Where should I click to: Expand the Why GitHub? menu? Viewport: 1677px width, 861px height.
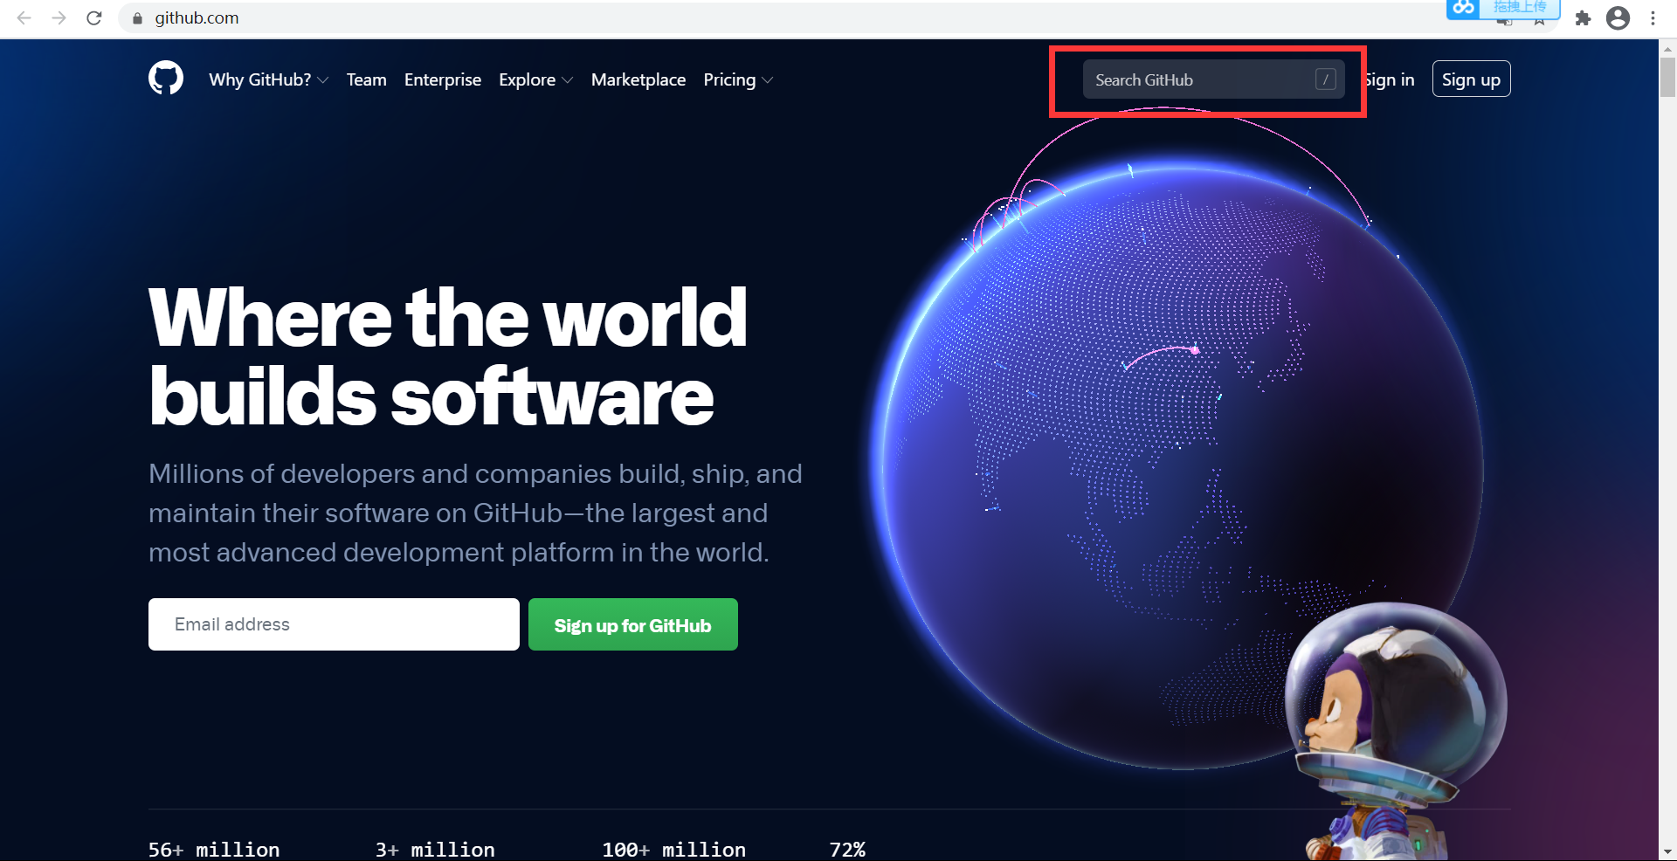[268, 79]
